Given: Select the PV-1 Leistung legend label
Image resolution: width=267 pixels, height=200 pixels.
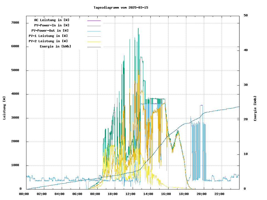Looking at the screenshot, I should (x=48, y=36).
